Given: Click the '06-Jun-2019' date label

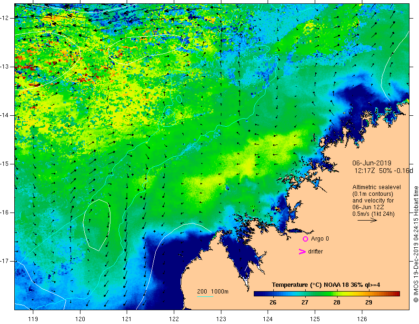Looking at the screenshot, I should coord(372,163).
